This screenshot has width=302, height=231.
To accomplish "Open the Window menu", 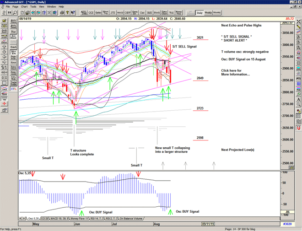I will 51,7.
